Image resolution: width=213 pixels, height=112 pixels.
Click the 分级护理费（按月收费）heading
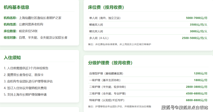point(110,63)
